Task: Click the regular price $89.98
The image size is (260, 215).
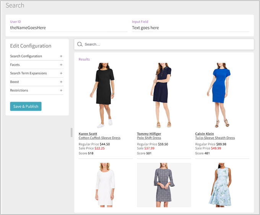Action: pyautogui.click(x=221, y=144)
